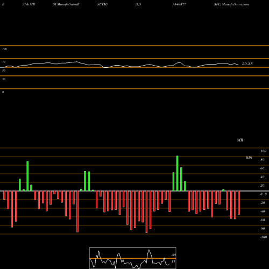Click the MR axis label 20
Image resolution: width=269 pixels, height=269 pixels.
point(263,186)
